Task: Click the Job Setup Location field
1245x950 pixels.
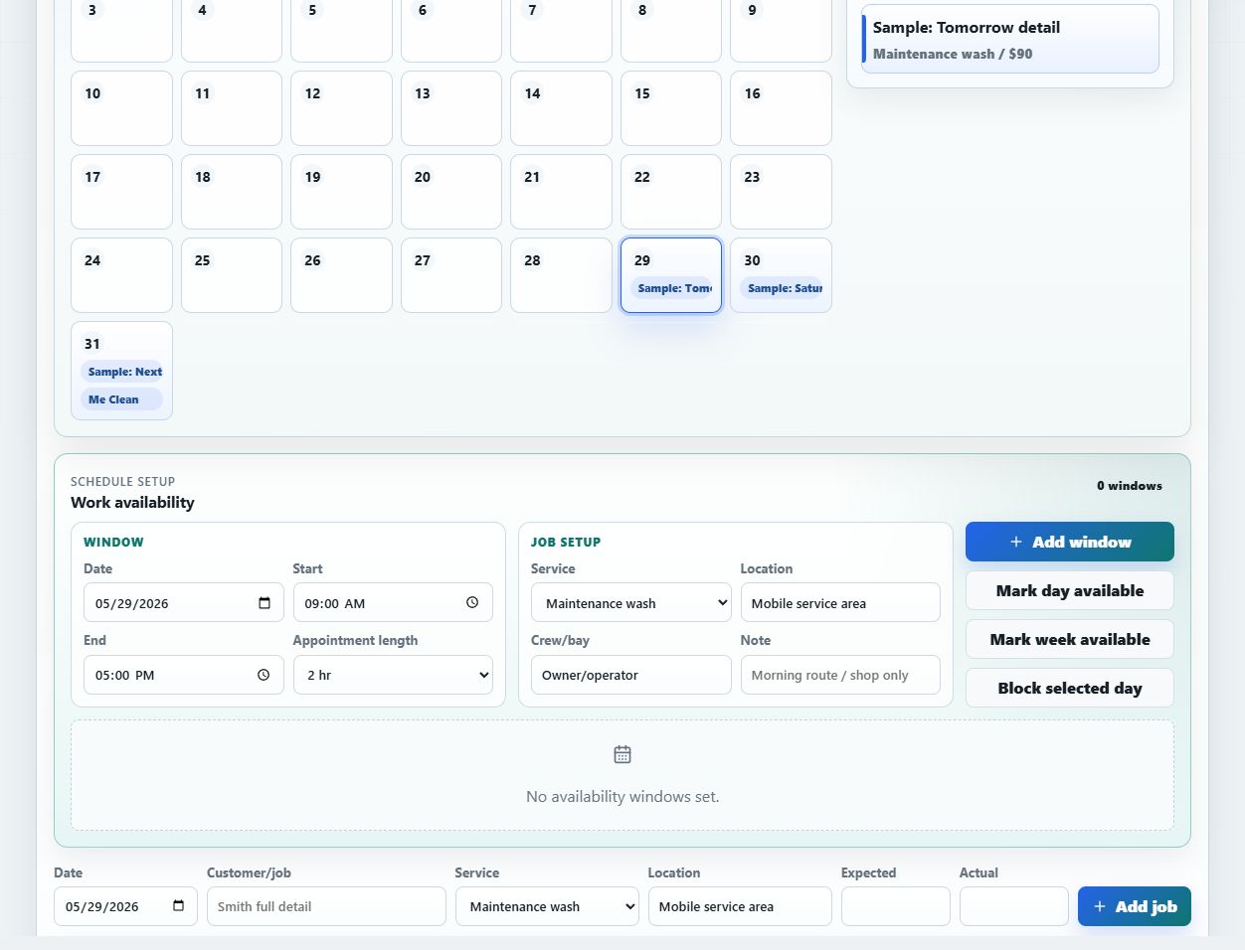Action: click(840, 603)
